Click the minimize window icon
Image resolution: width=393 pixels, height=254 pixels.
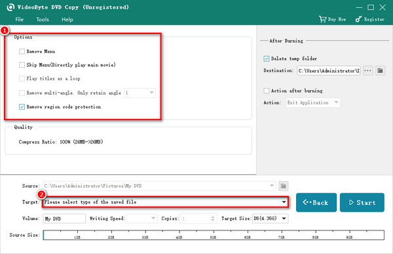pyautogui.click(x=359, y=7)
